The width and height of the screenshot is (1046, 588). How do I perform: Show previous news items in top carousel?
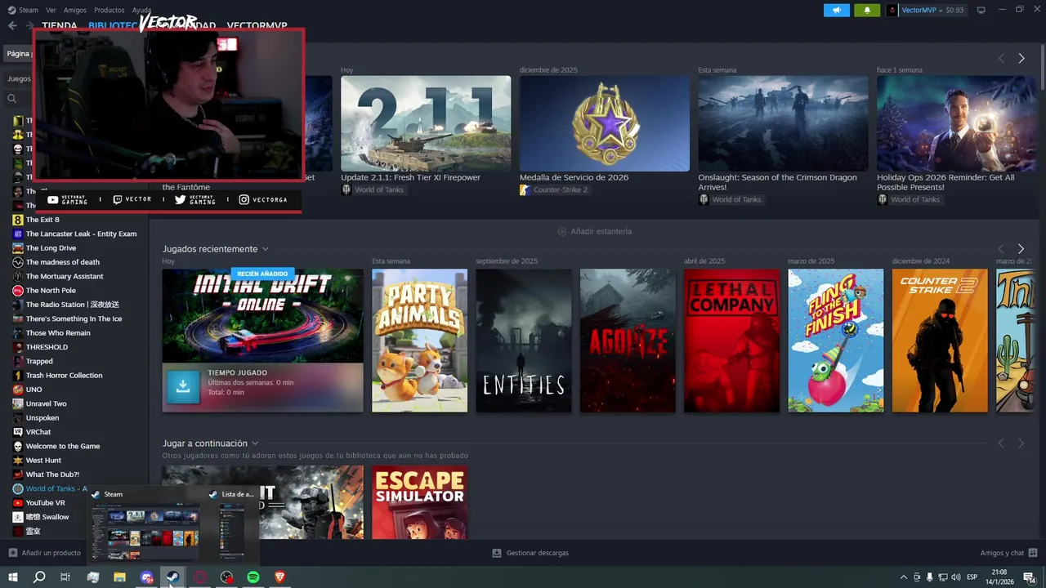pos(1001,58)
